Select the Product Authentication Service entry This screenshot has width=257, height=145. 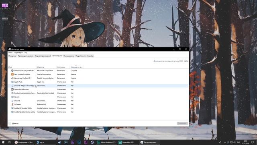tap(25, 93)
